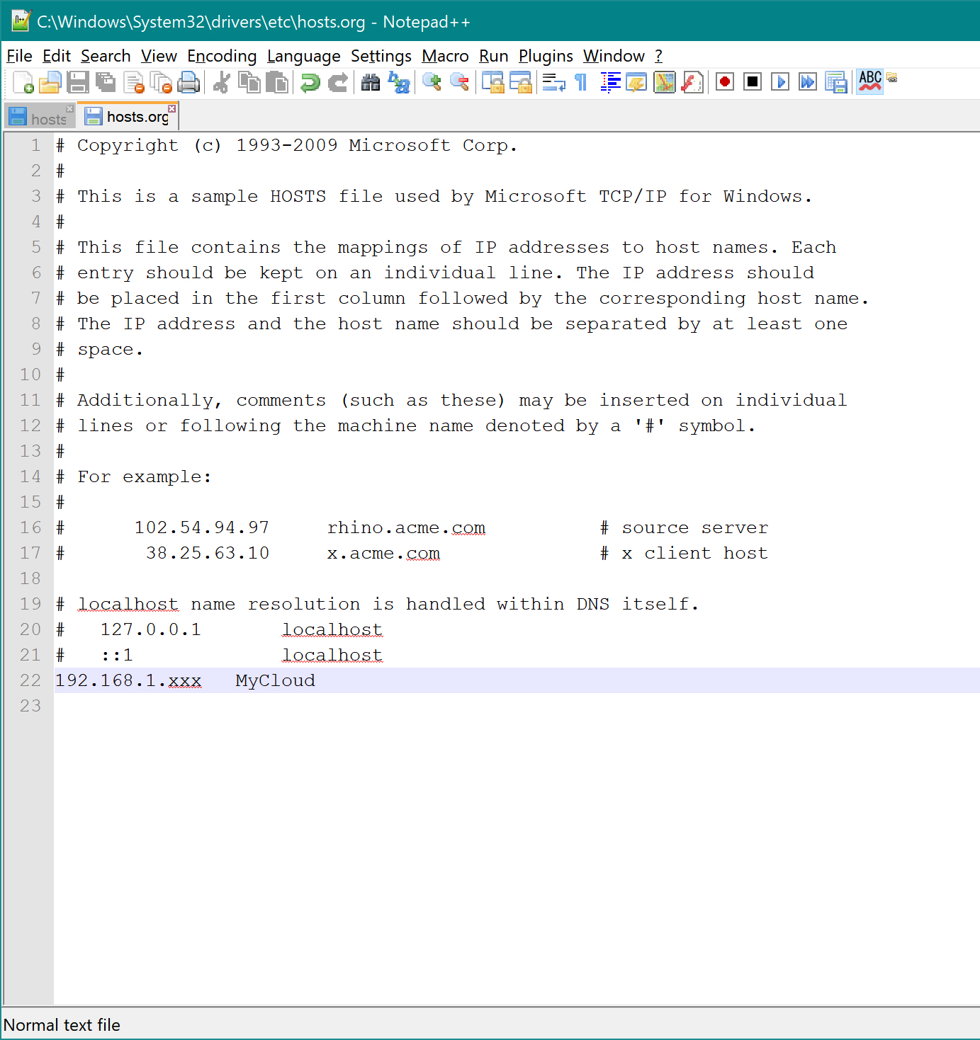
Task: Open the View menu
Action: [159, 56]
